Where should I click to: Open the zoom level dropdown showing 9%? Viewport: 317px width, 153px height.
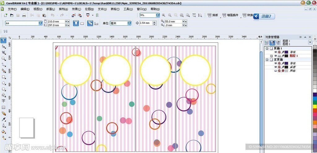point(158,15)
